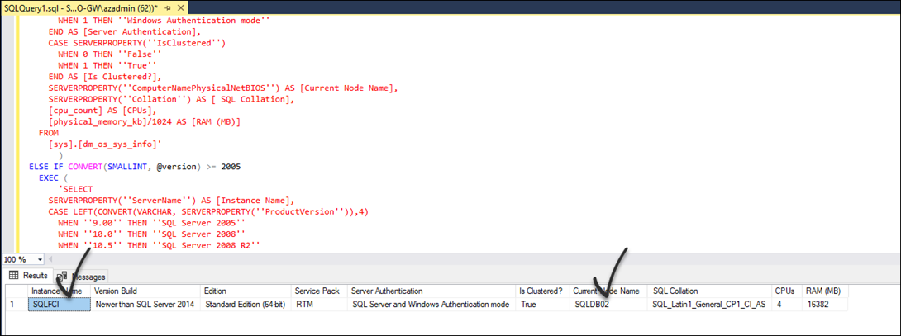Image resolution: width=901 pixels, height=336 pixels.
Task: Click the ELSE IF CONVERT line in editor
Action: [135, 167]
